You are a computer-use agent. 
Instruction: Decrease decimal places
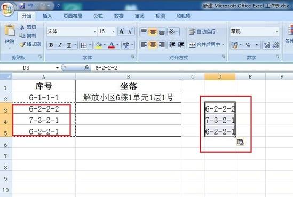[275, 45]
